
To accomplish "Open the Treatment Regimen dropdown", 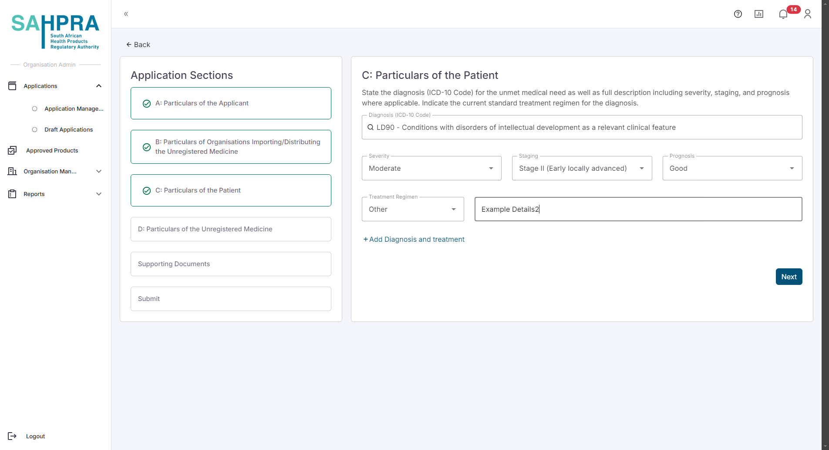I will pos(412,209).
